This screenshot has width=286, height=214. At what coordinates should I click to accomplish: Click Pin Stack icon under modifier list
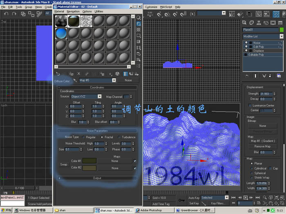tap(247, 76)
